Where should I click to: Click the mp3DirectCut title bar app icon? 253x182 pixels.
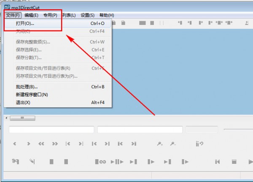(x=7, y=6)
